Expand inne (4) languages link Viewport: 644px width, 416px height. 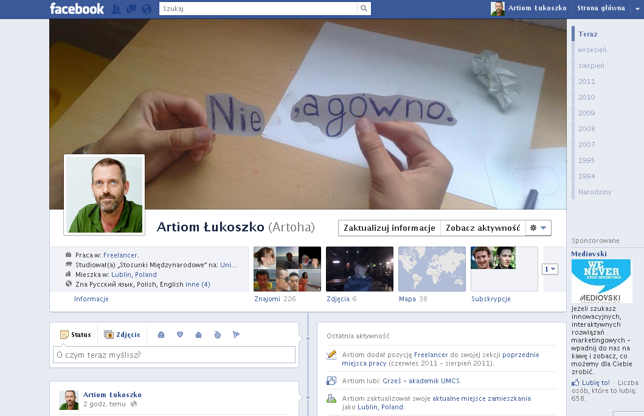(198, 284)
